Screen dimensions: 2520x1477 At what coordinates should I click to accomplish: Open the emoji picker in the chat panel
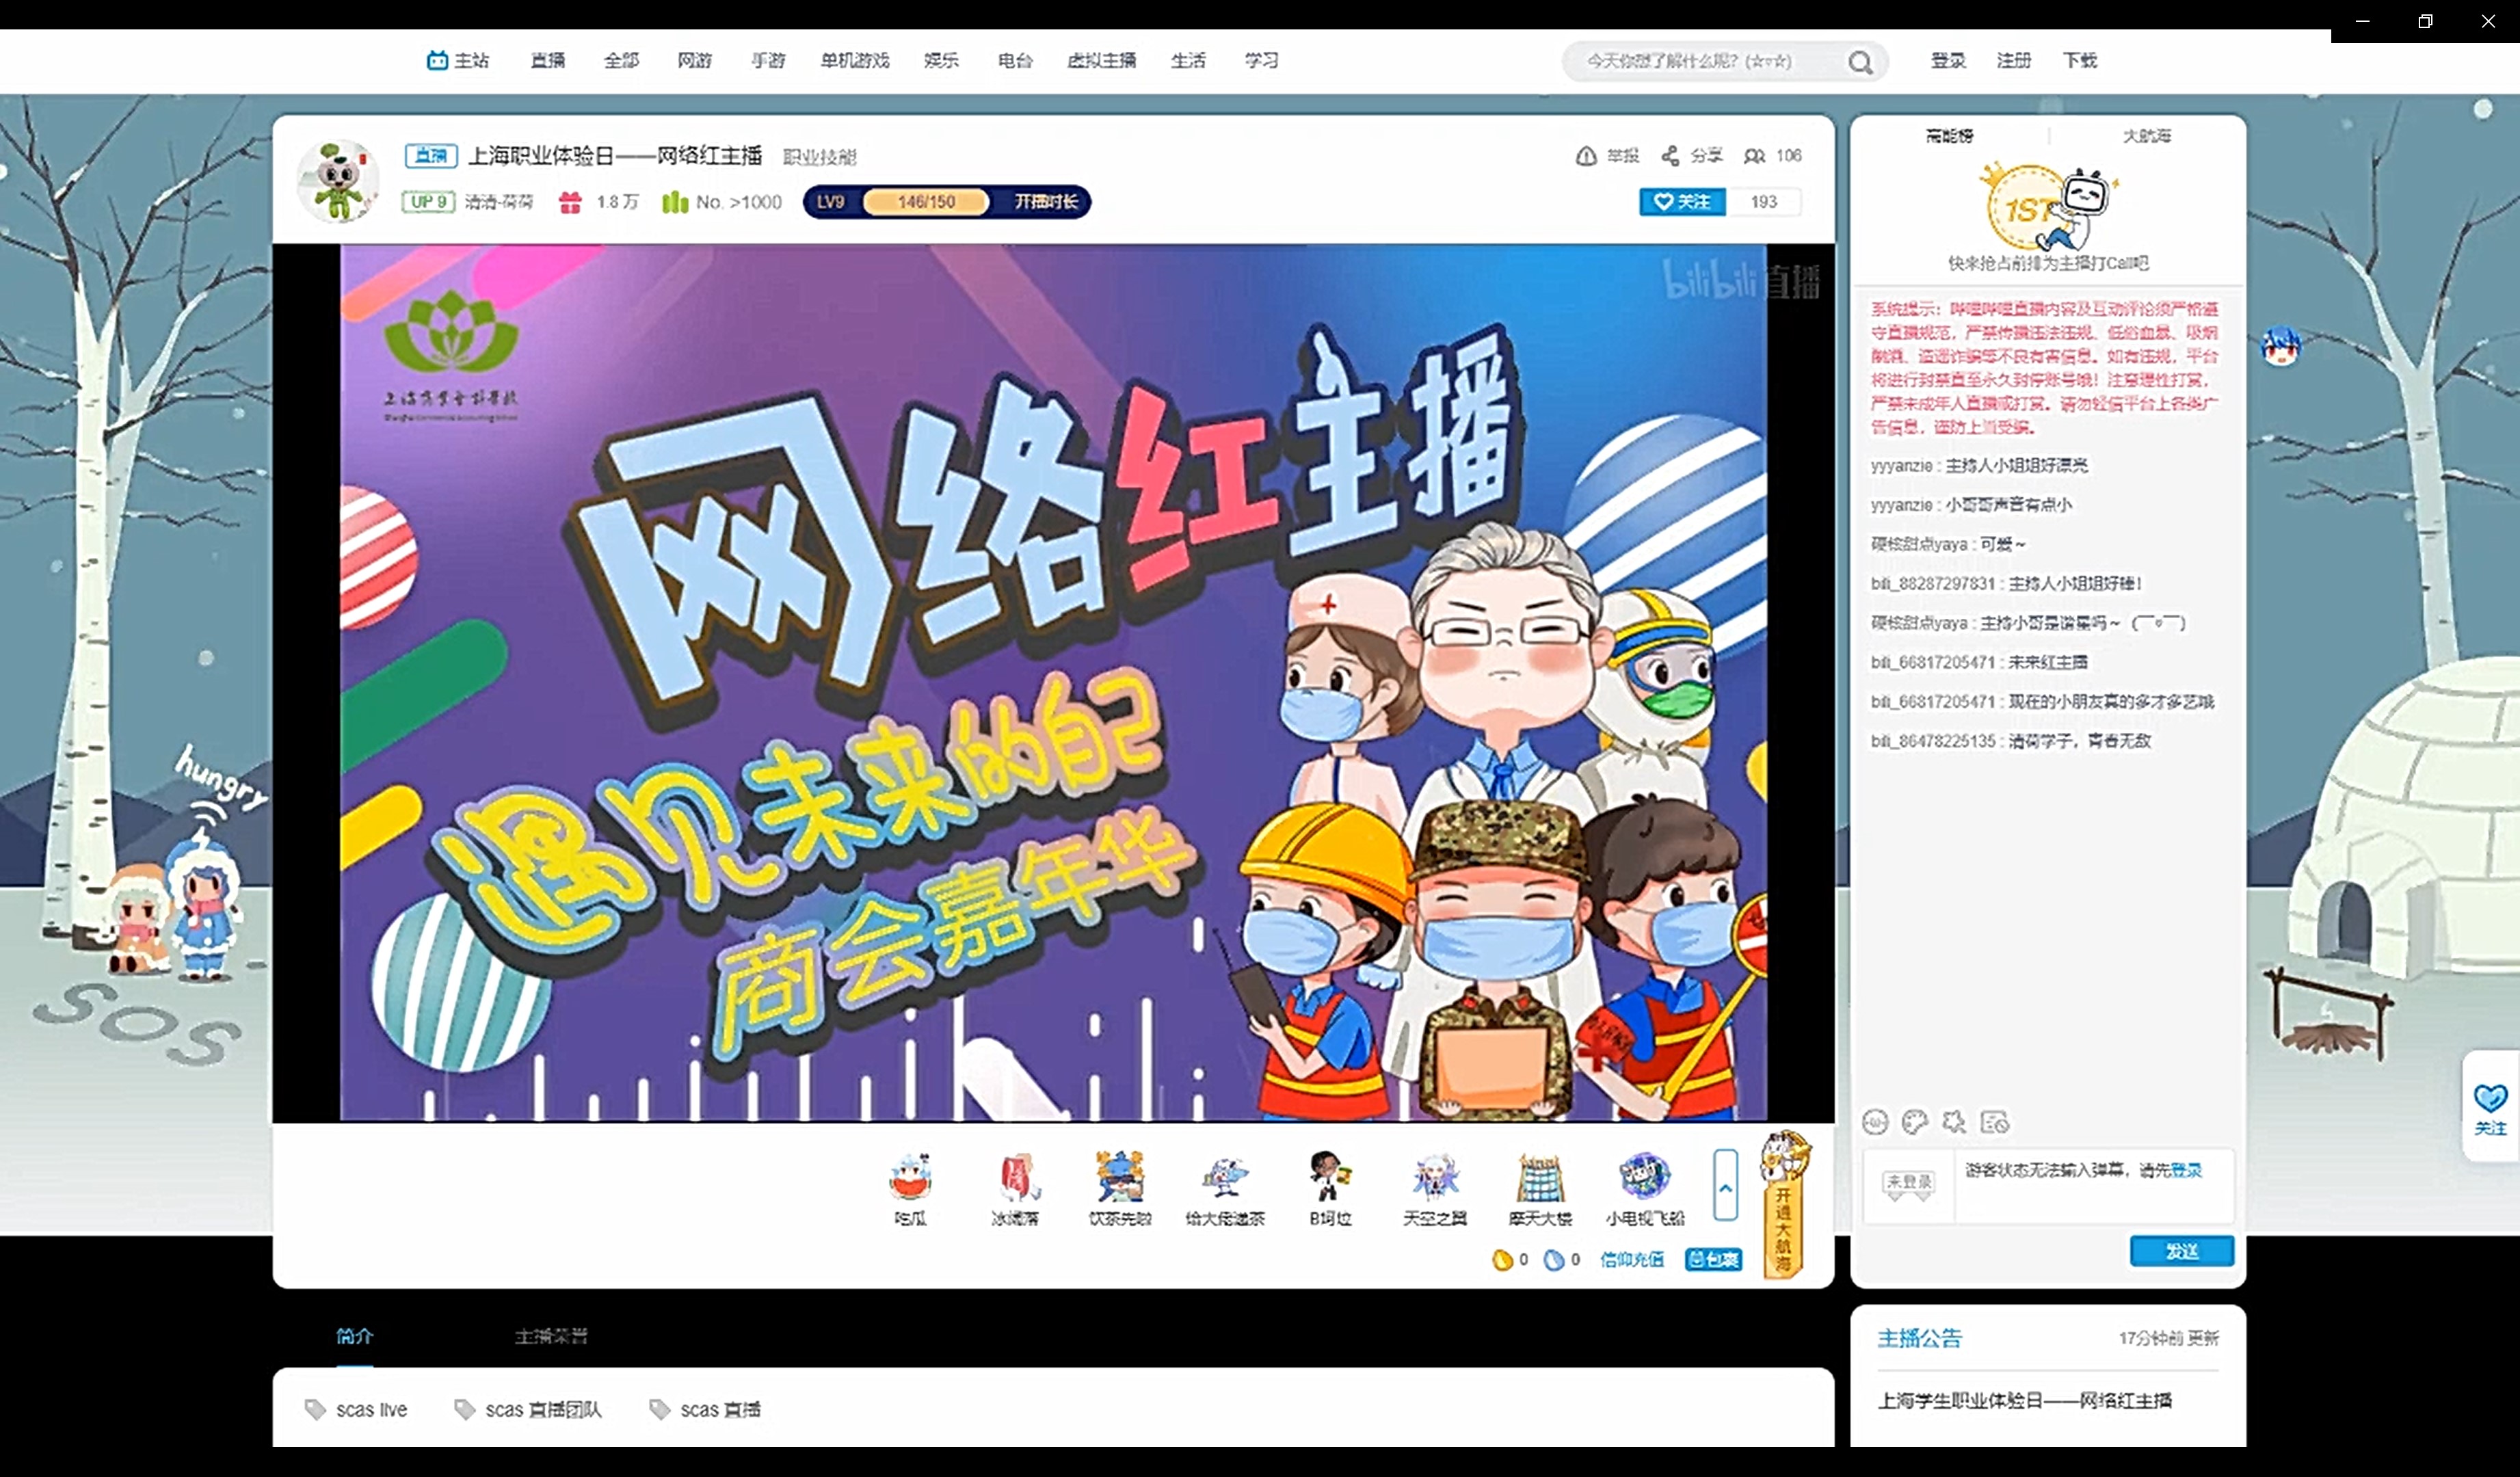1875,1122
